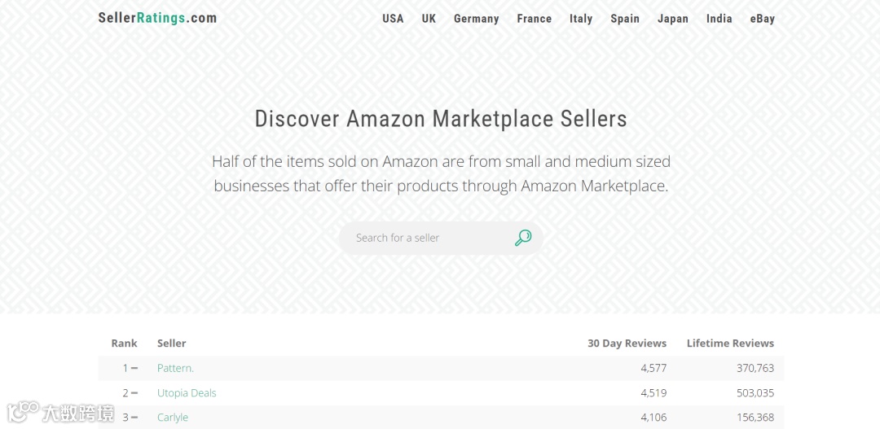
Task: Click the 30 Day Reviews column header
Action: (x=627, y=343)
